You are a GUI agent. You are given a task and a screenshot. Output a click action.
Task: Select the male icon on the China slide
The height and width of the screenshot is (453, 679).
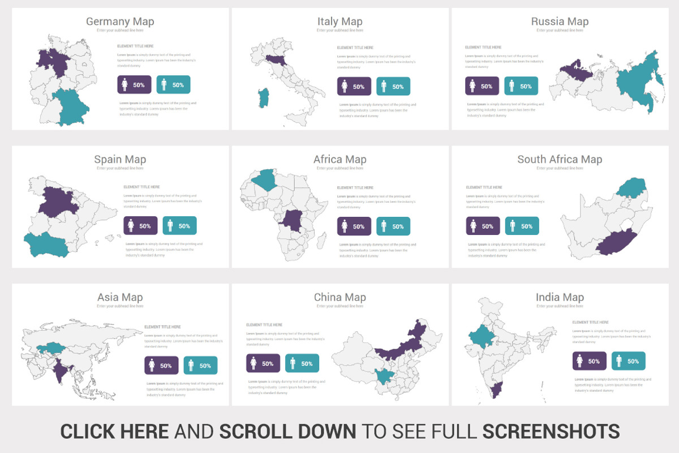(x=293, y=363)
